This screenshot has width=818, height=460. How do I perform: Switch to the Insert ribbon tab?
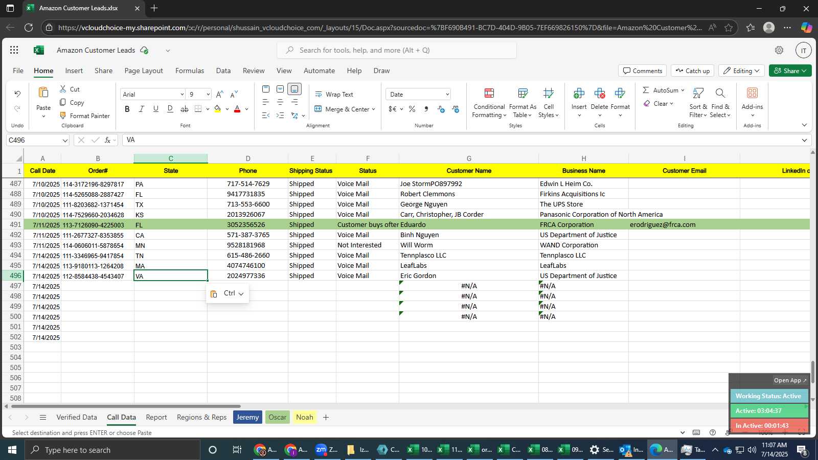pos(74,71)
